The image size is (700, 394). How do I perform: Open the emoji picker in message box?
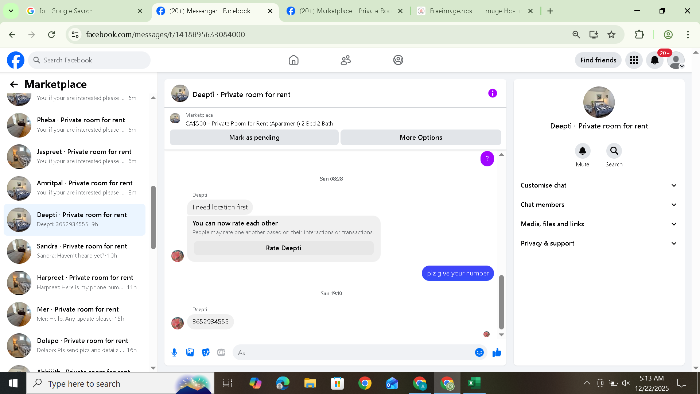(479, 352)
